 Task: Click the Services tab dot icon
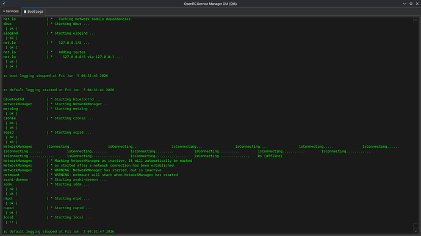pos(4,11)
